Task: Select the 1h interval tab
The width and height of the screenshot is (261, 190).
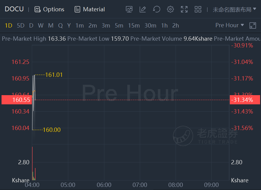Action: pyautogui.click(x=164, y=26)
